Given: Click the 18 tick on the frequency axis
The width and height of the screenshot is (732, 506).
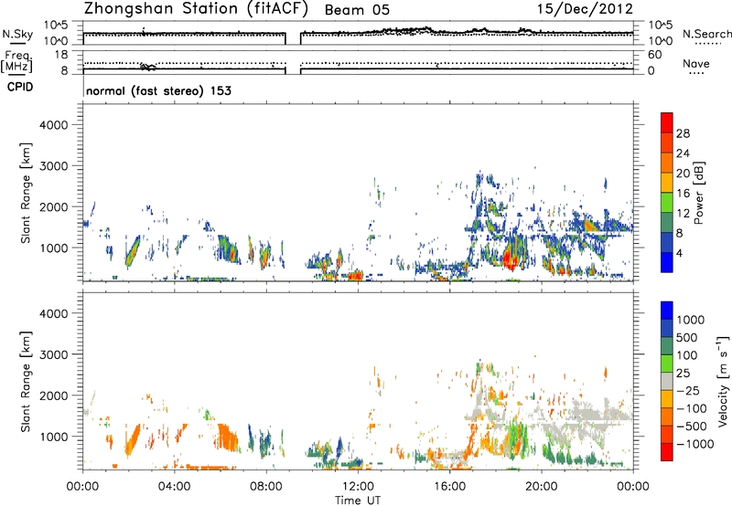Looking at the screenshot, I should (61, 55).
